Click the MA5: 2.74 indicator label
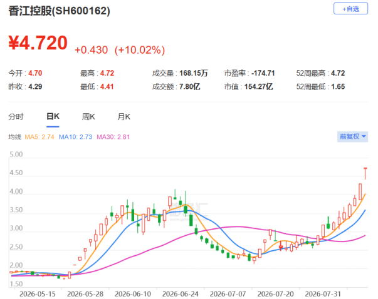378x299 pixels. (x=39, y=137)
